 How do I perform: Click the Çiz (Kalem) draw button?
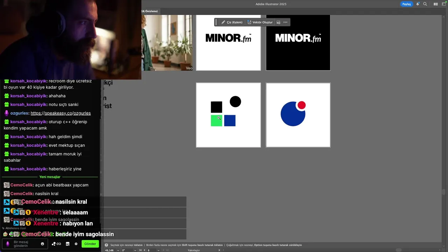click(x=232, y=22)
